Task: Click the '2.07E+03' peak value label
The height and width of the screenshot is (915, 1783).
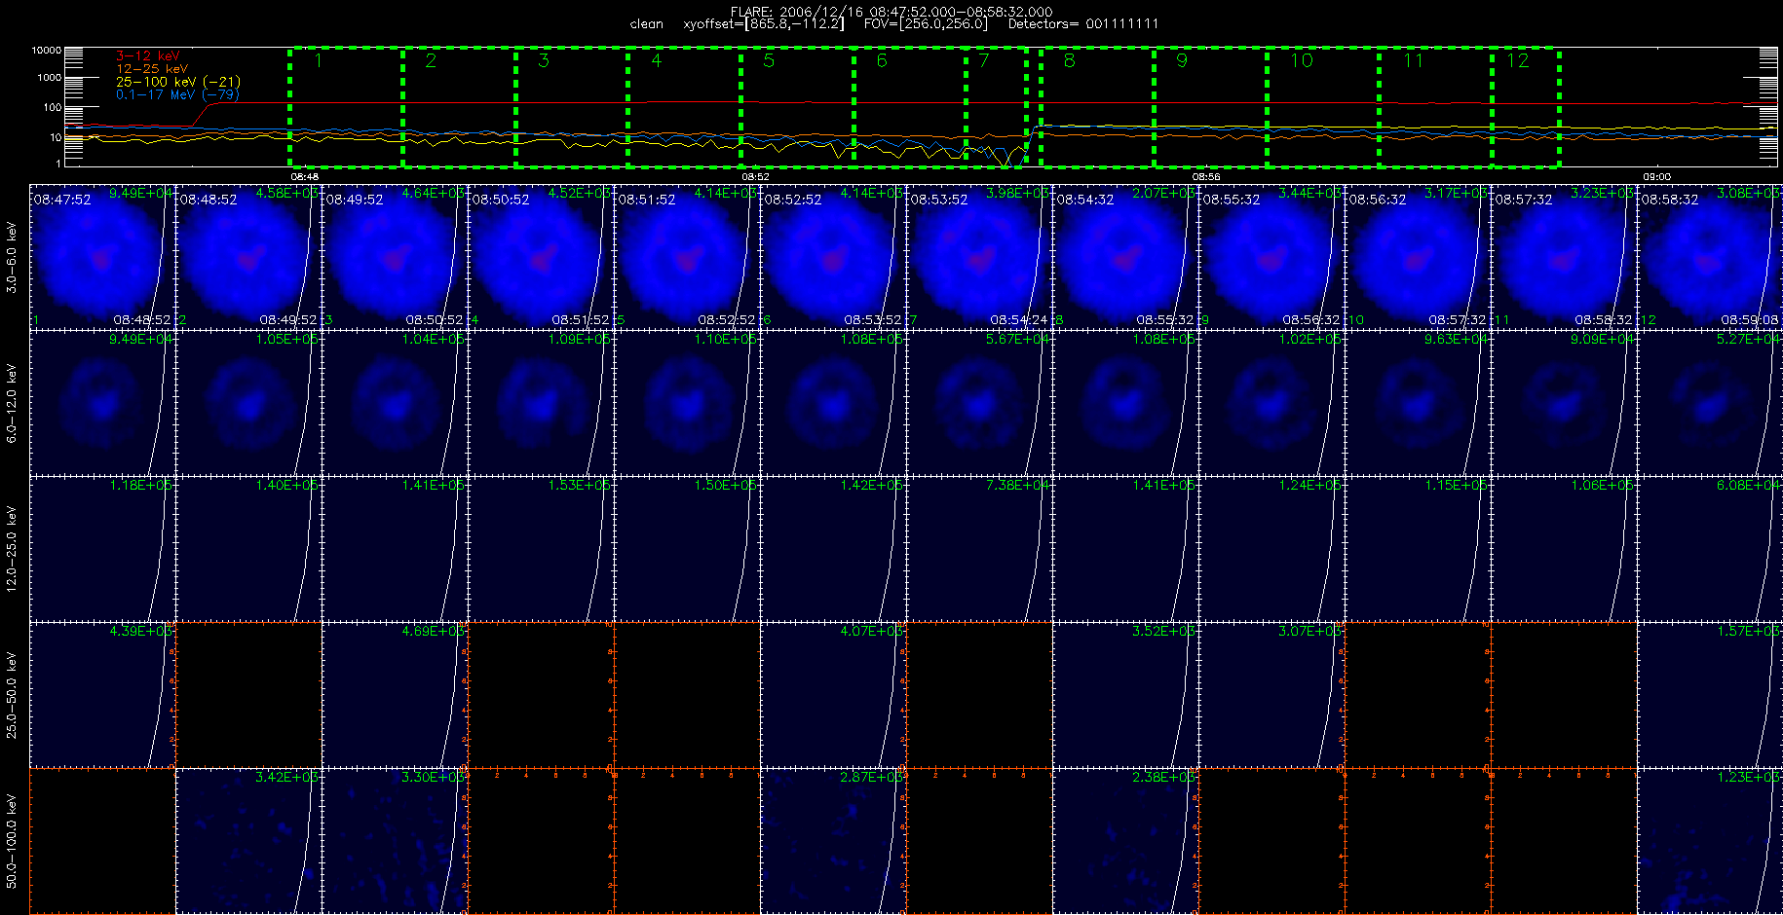Action: (x=1163, y=193)
